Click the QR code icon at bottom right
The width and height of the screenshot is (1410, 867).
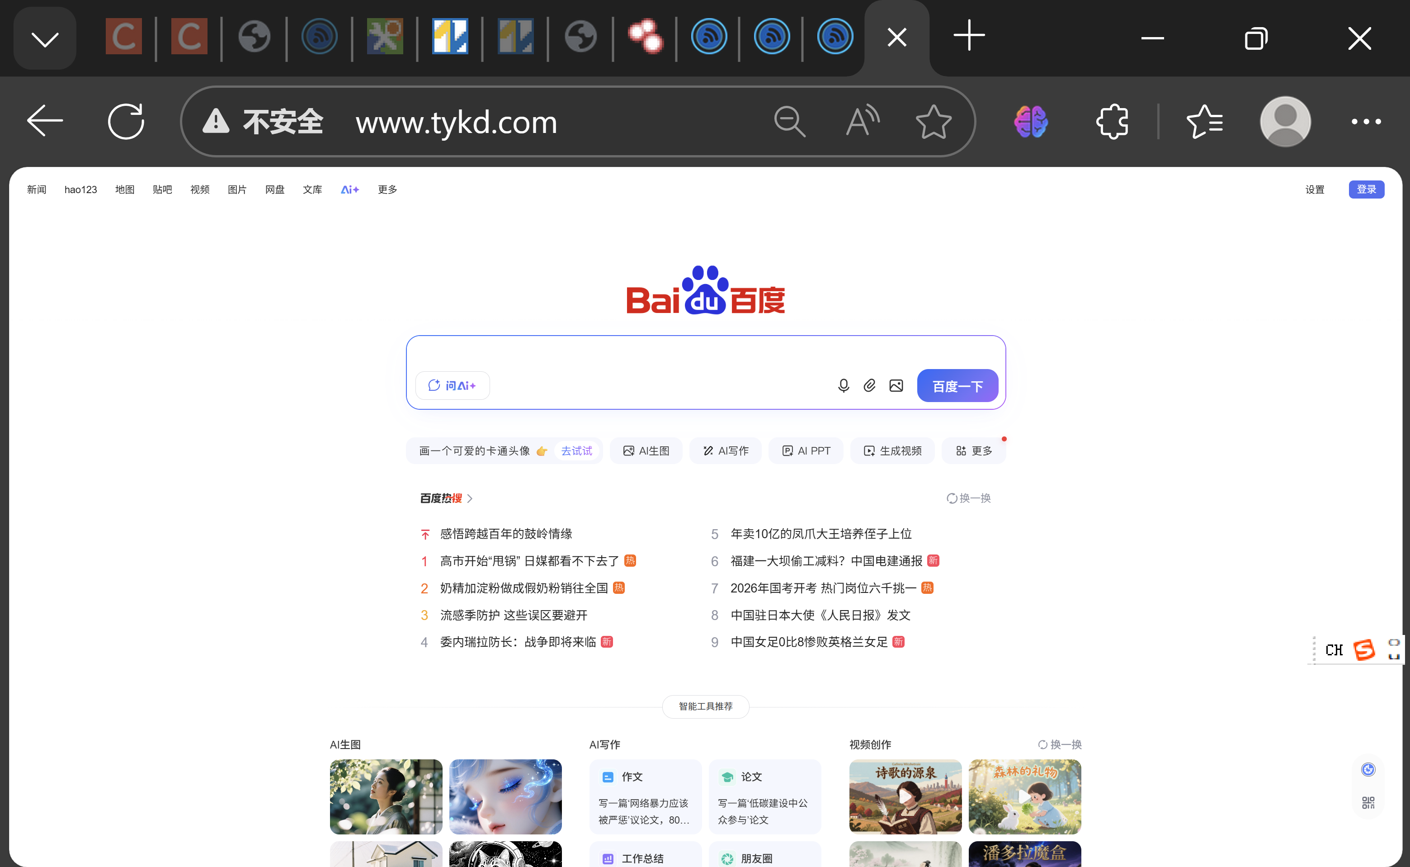pos(1367,801)
